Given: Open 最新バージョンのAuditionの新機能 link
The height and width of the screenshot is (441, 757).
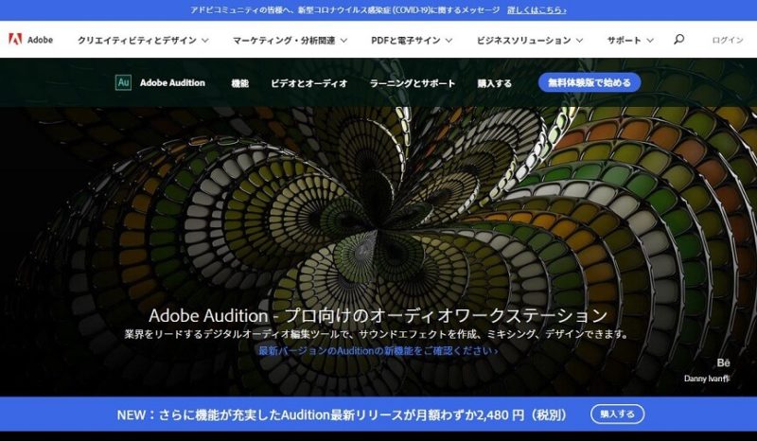Looking at the screenshot, I should click(x=378, y=351).
